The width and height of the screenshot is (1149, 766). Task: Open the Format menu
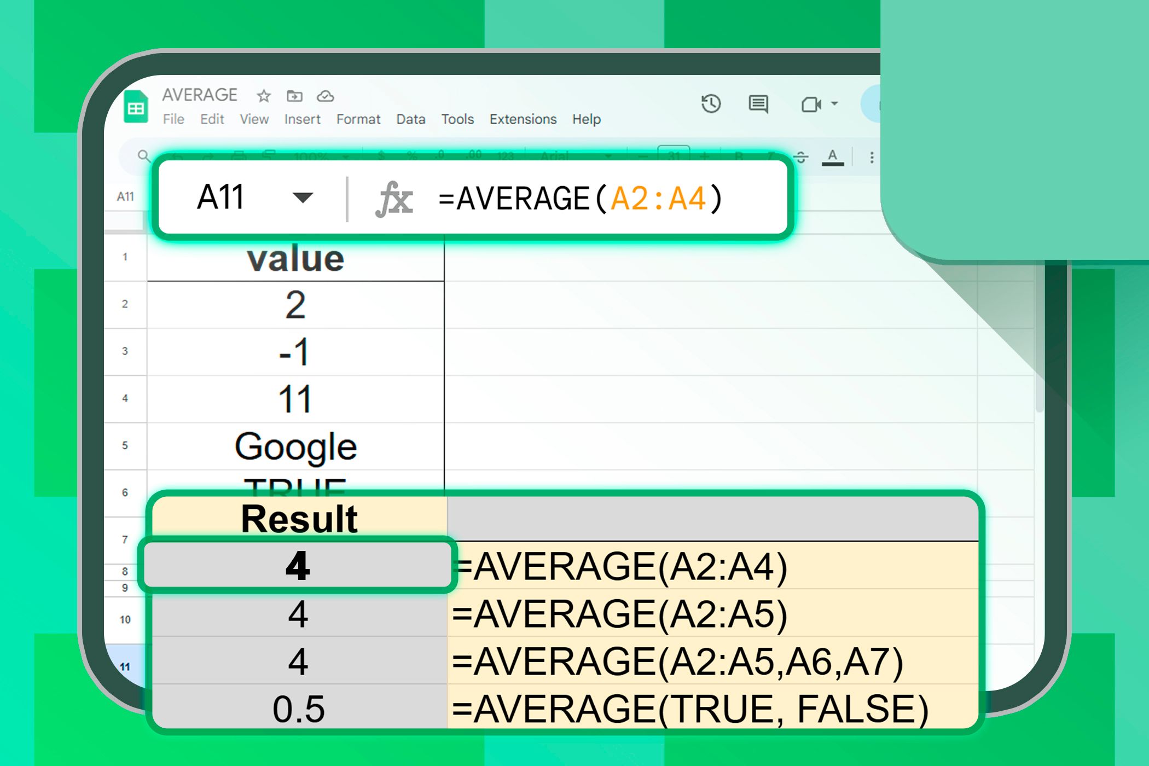point(358,119)
